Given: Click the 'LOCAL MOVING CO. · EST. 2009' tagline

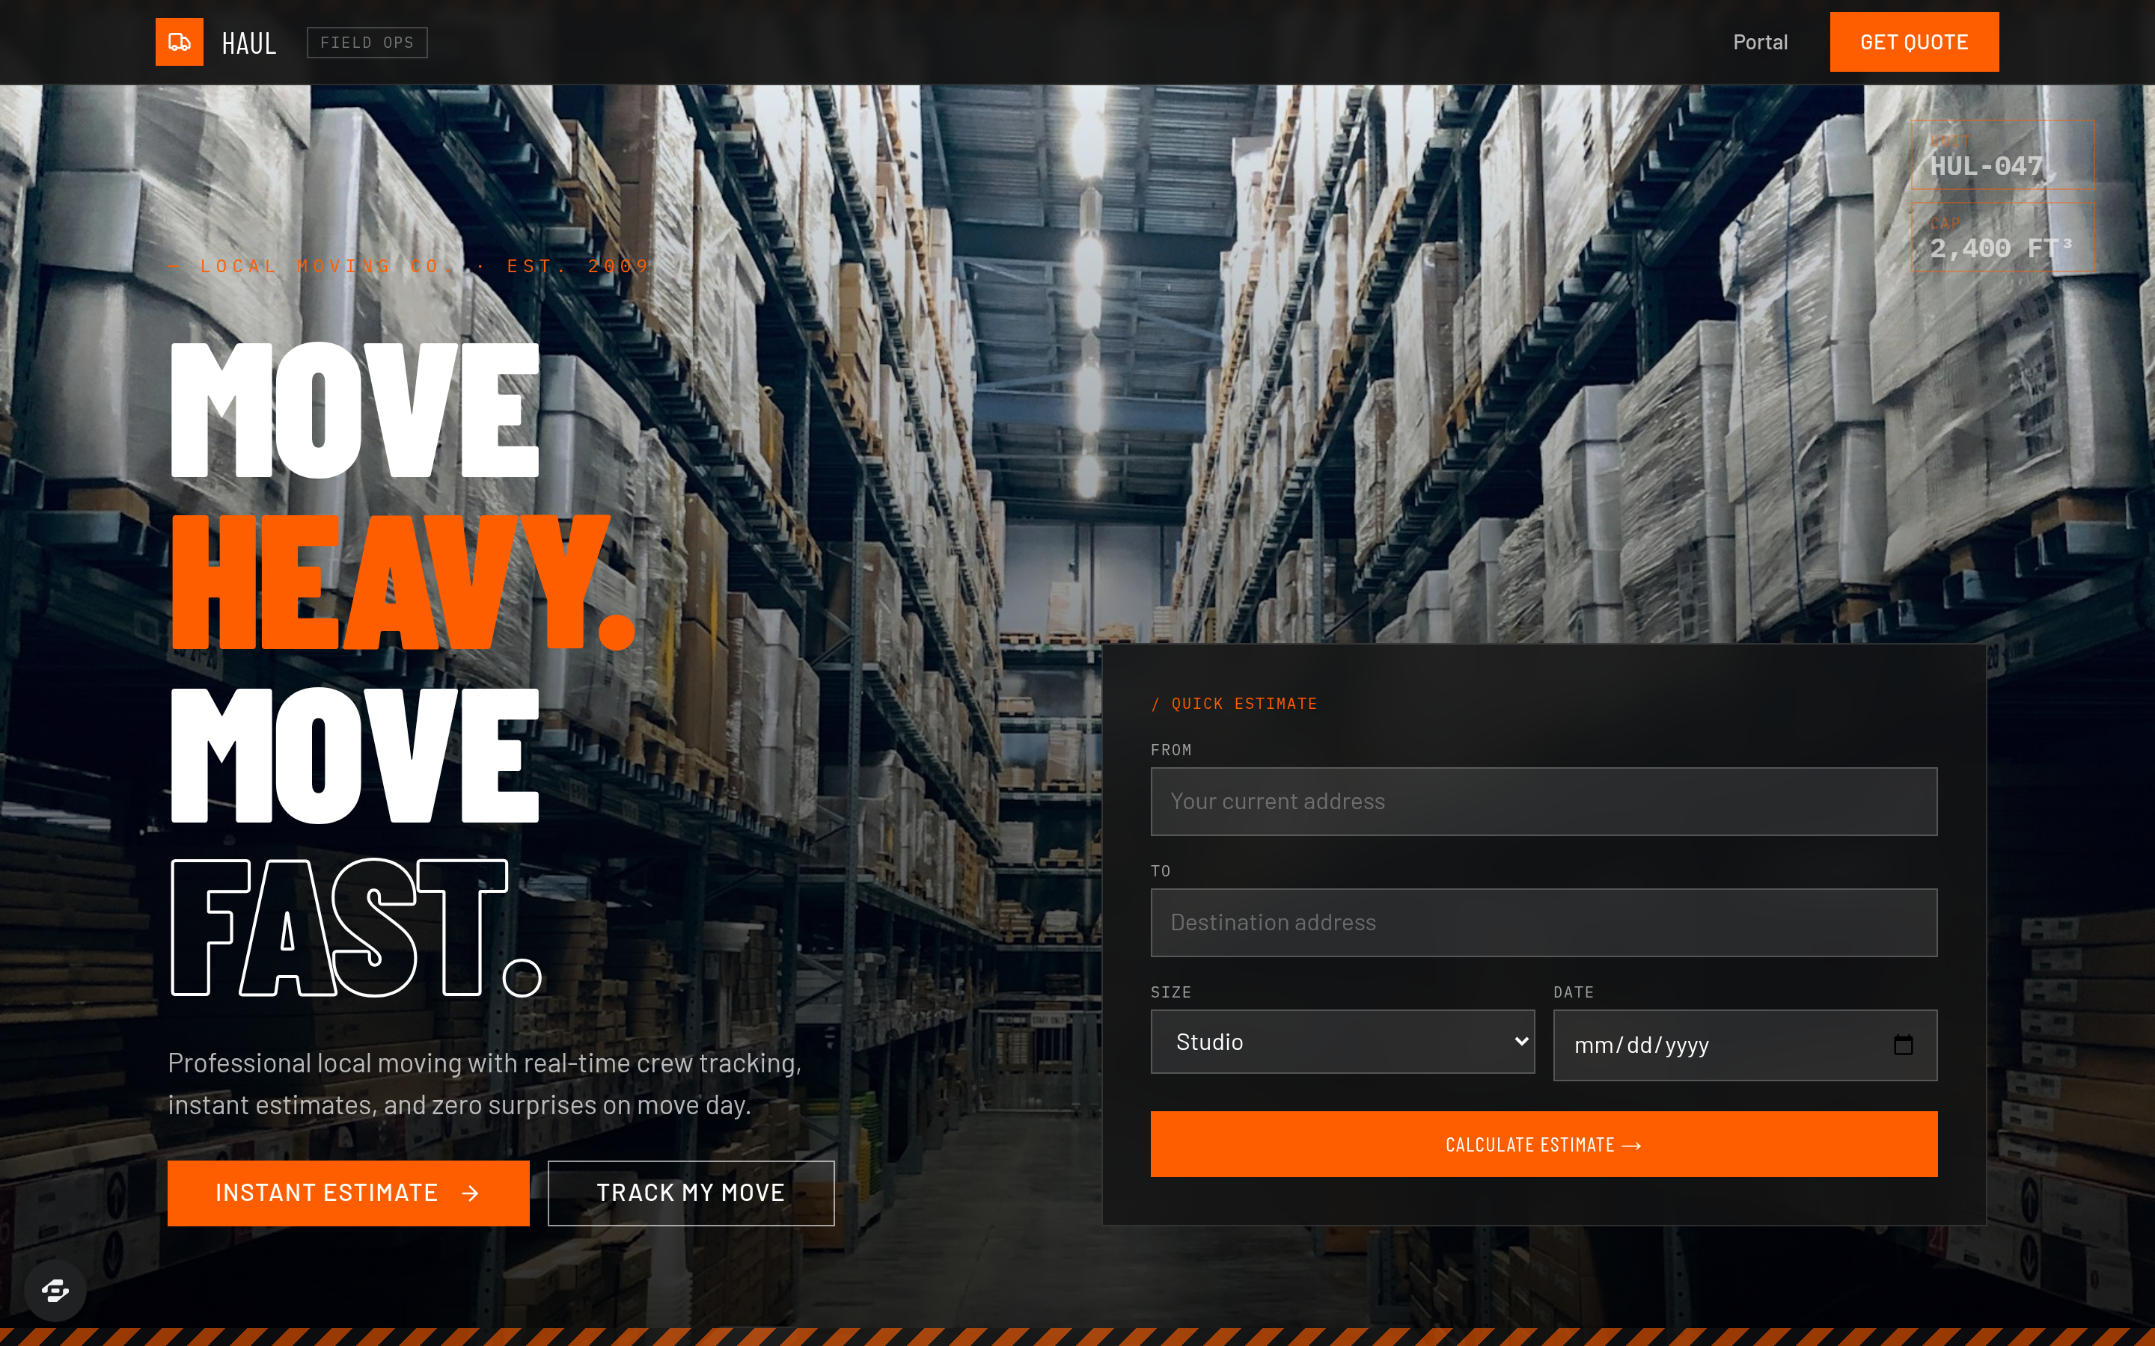Looking at the screenshot, I should click(x=409, y=265).
